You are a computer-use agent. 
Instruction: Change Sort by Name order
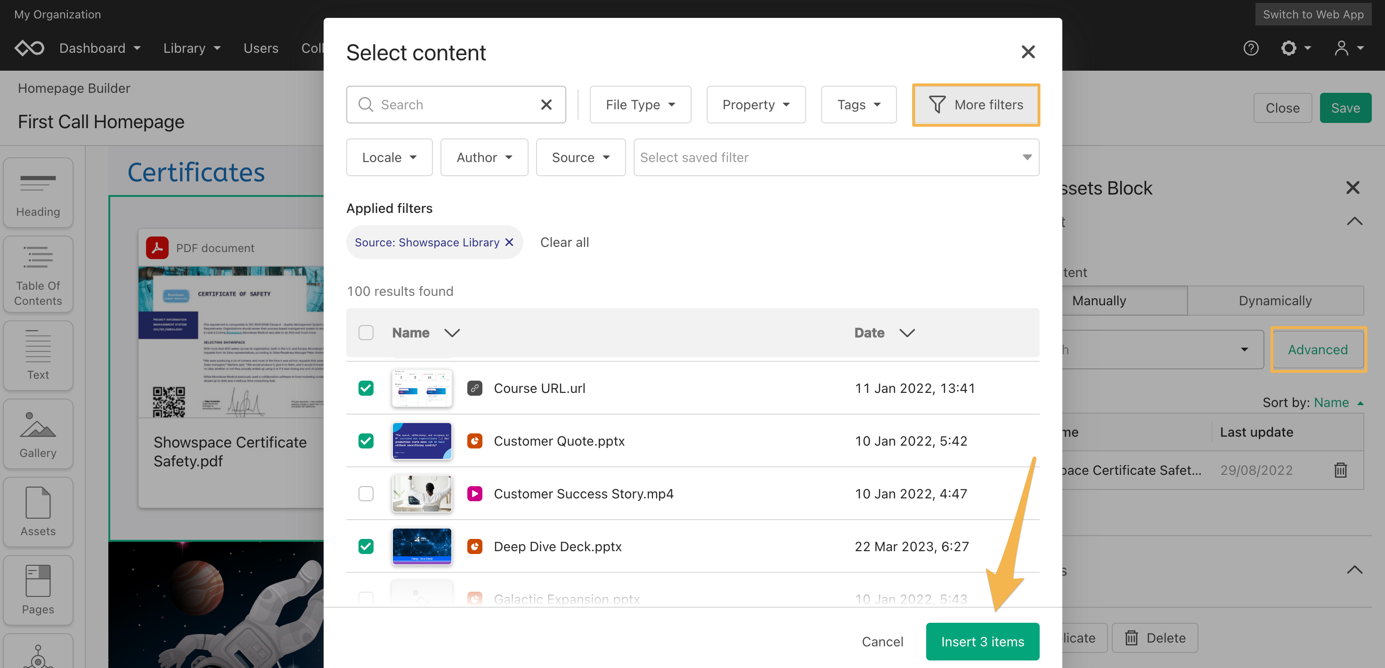(1338, 402)
